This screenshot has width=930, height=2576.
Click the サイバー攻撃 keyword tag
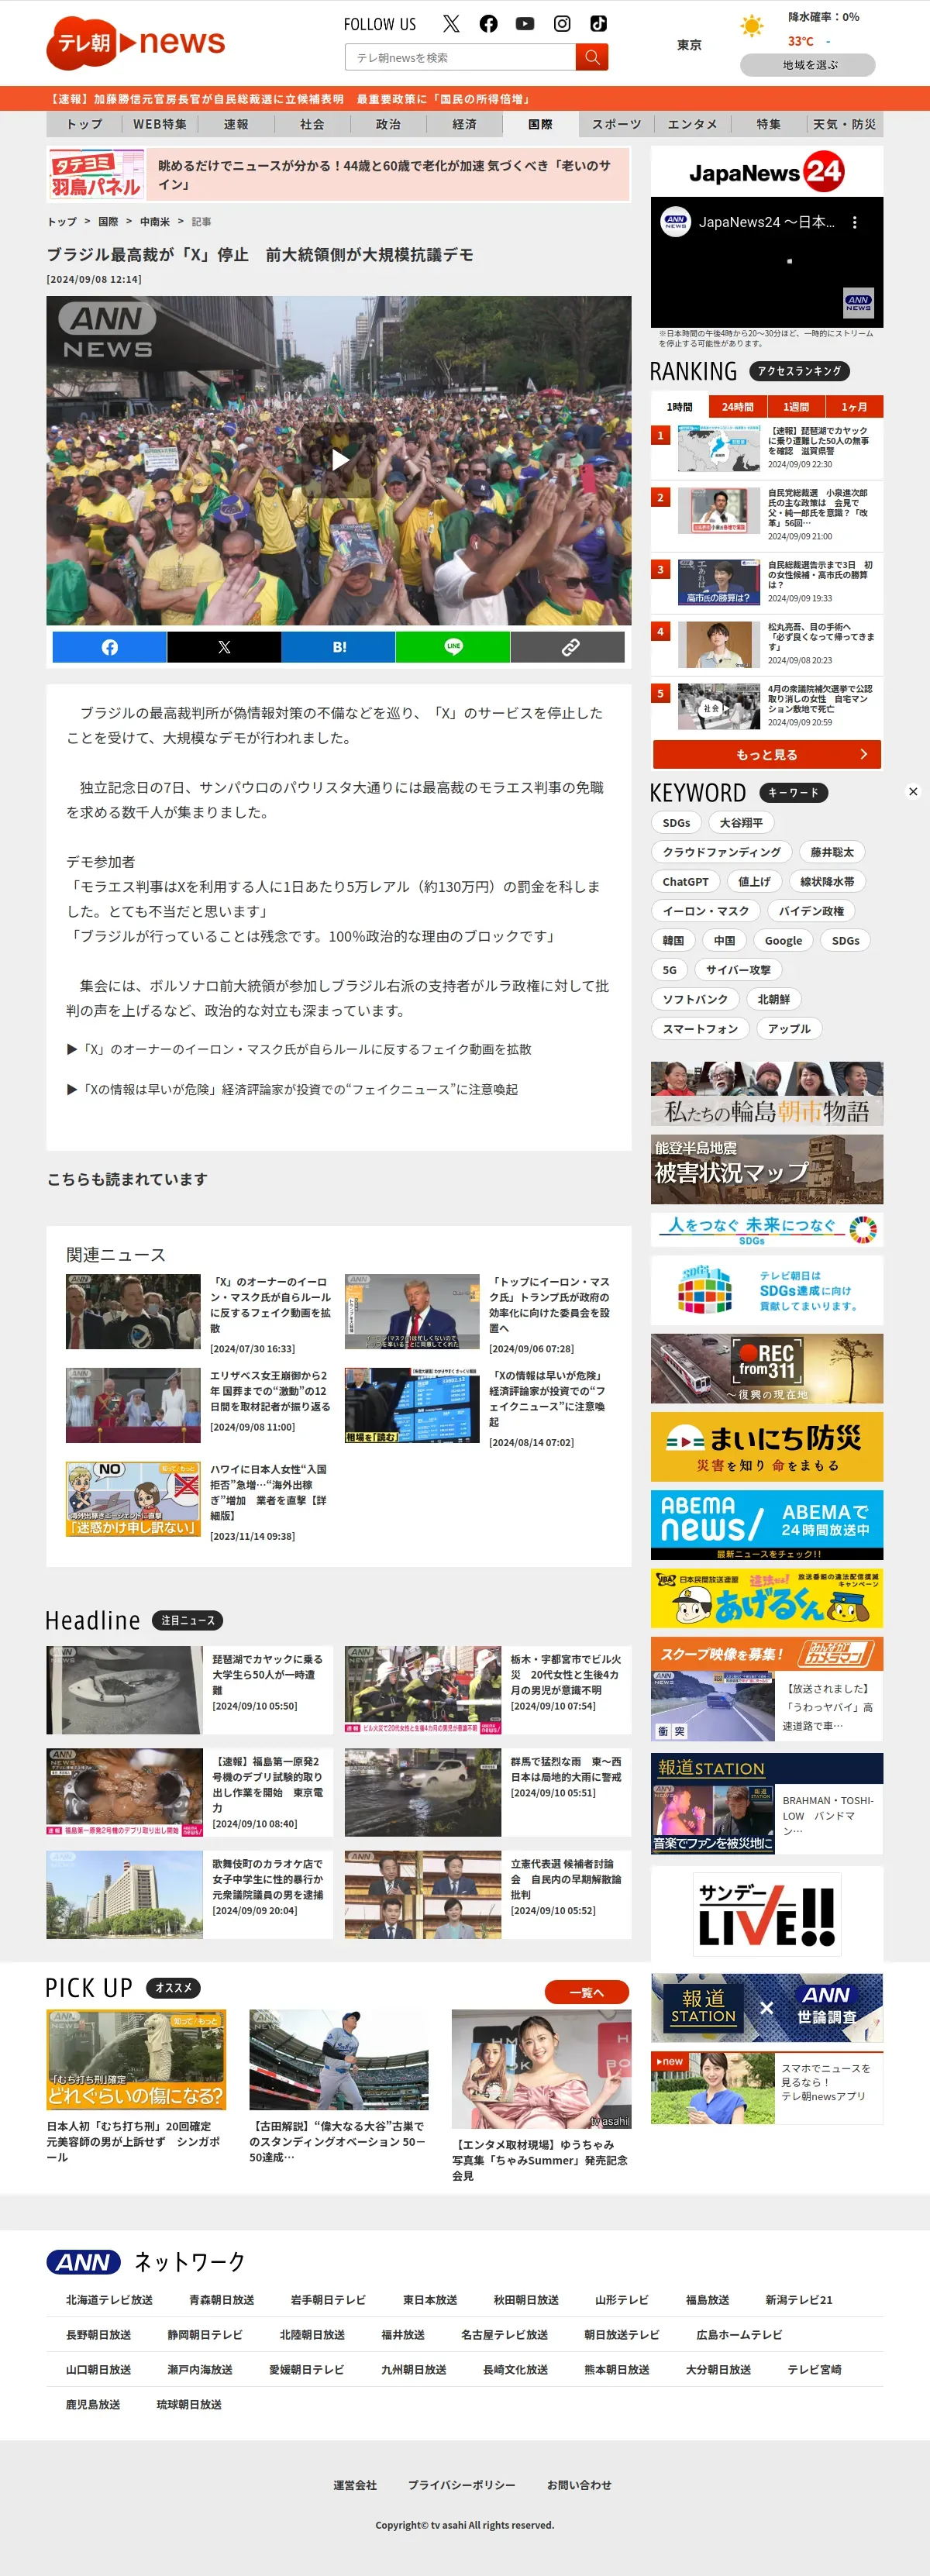738,970
